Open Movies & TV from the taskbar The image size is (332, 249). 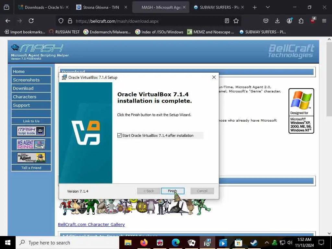tap(223, 243)
